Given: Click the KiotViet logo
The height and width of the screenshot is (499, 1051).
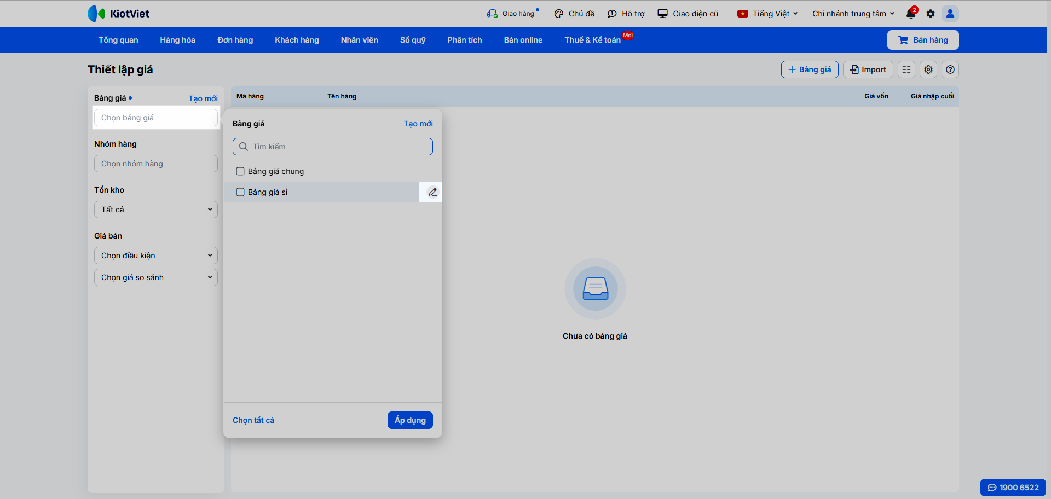Looking at the screenshot, I should [118, 14].
